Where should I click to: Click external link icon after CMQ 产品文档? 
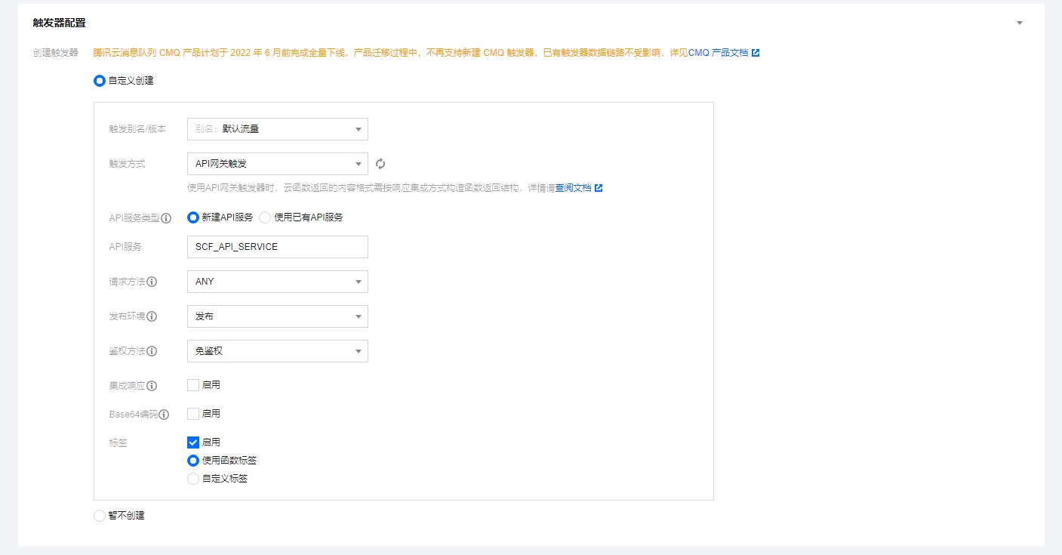click(x=756, y=53)
